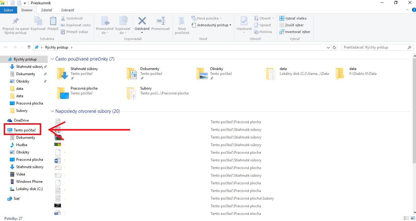This screenshot has width=416, height=221.
Task: Click Invertovať výber
Action: [295, 32]
